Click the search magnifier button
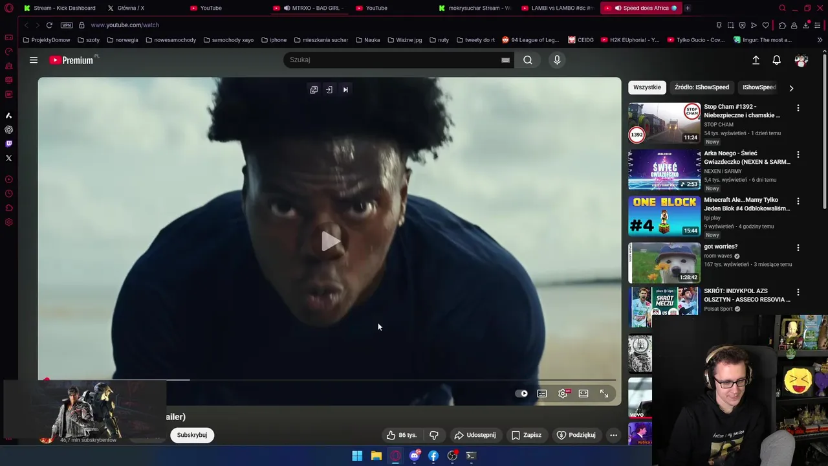The image size is (828, 466). [x=528, y=60]
